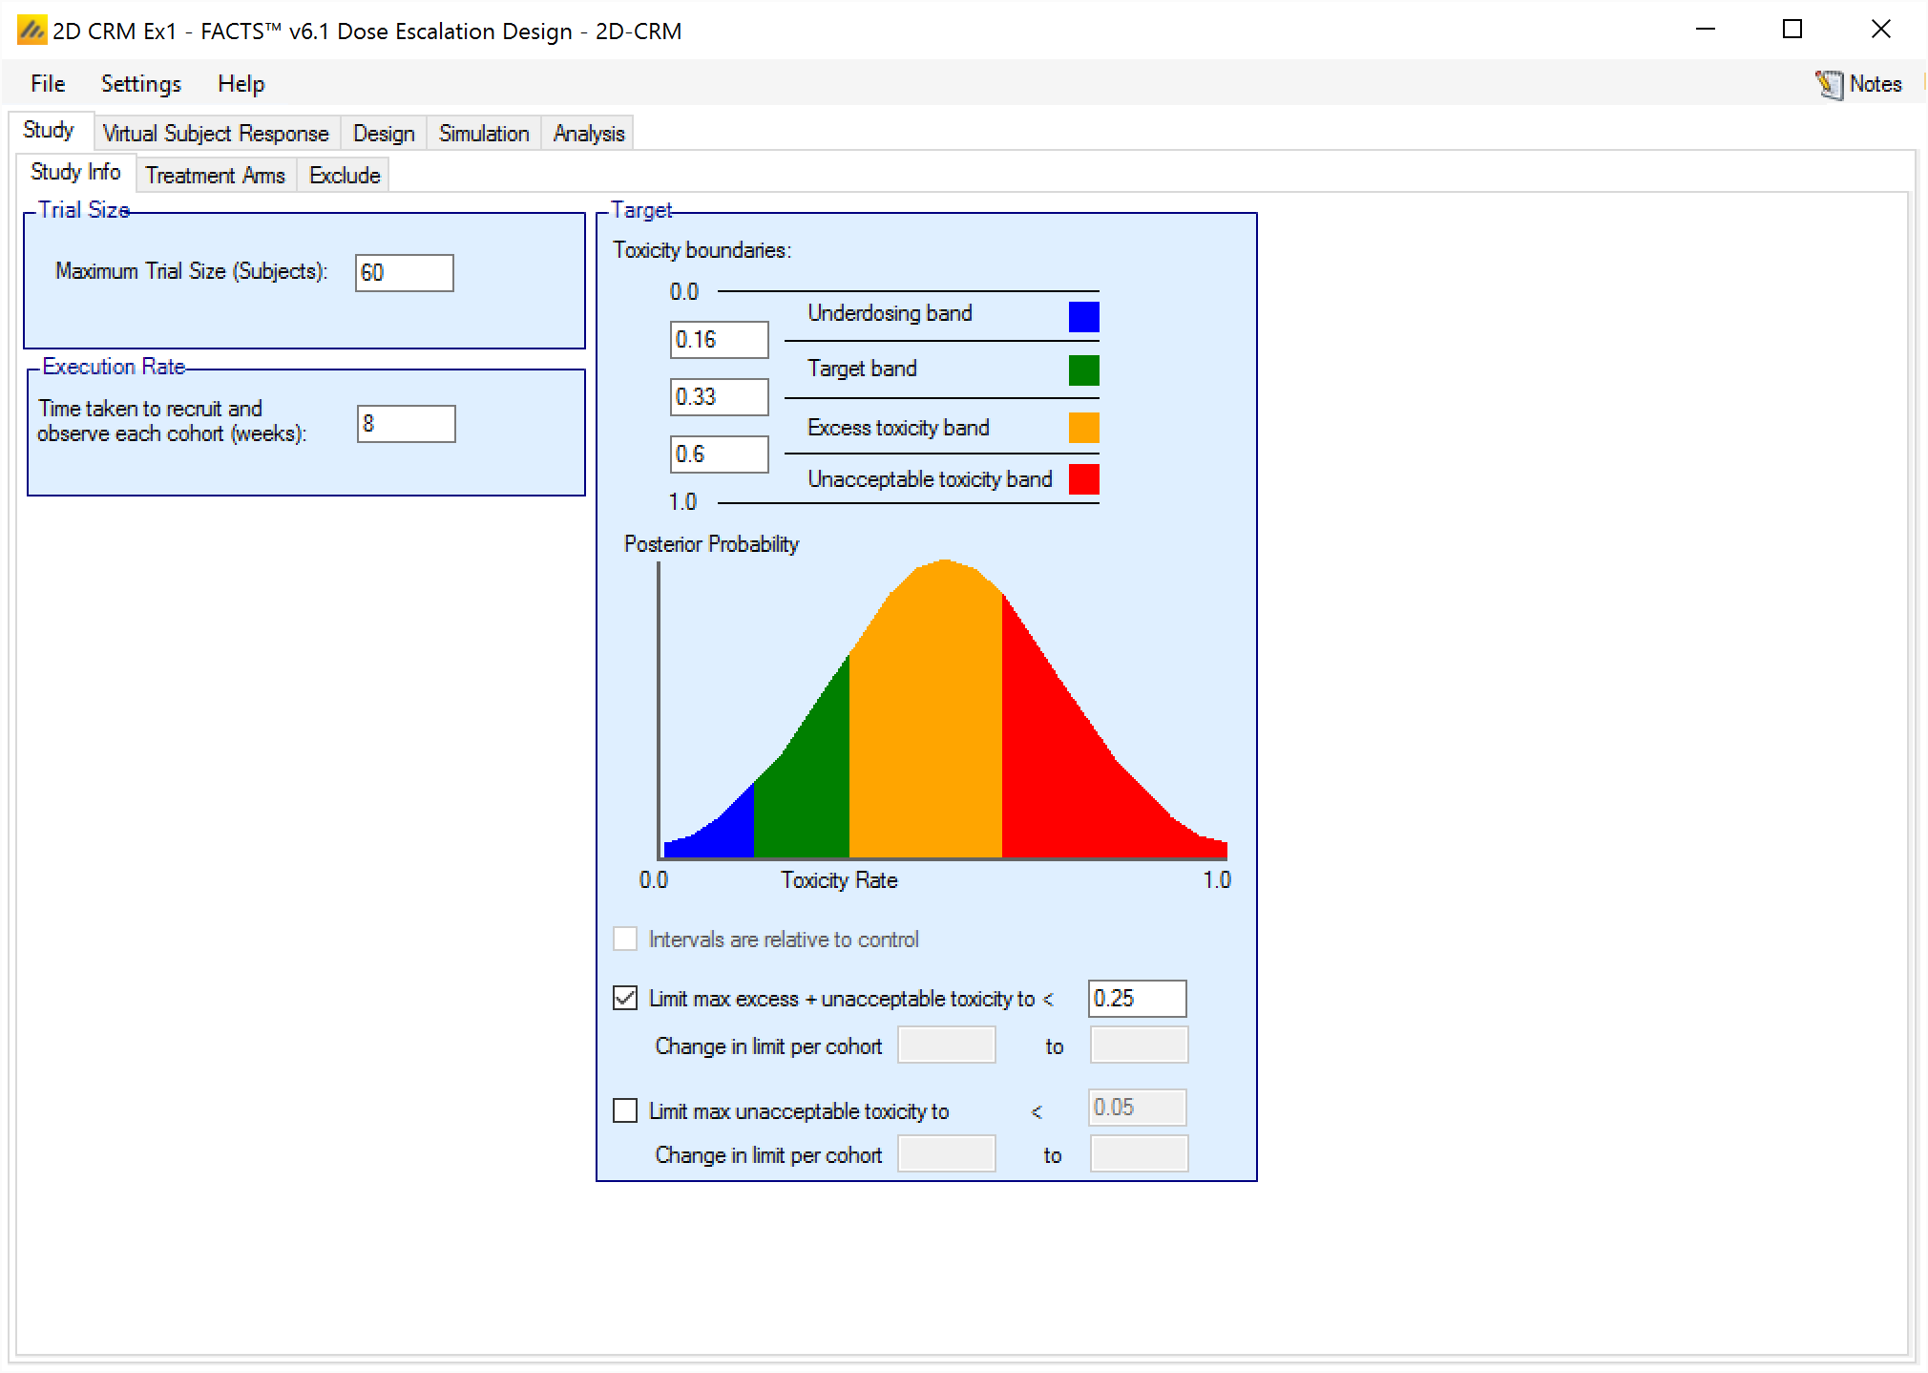Viewport: 1928px width, 1373px height.
Task: Edit the 0.33 toxicity boundary field
Action: click(719, 397)
